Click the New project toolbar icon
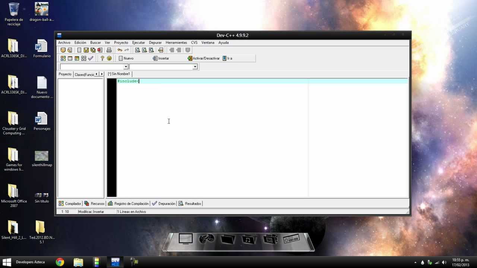Image resolution: width=477 pixels, height=268 pixels. 63,50
